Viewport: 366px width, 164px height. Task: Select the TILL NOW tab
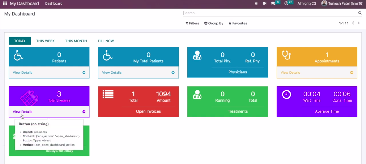[106, 41]
